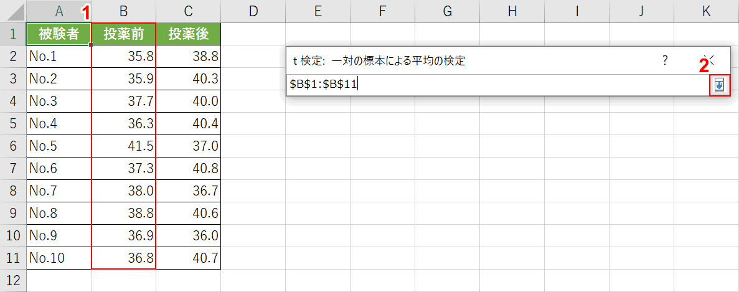
Task: Select row 11 header
Action: pos(13,258)
